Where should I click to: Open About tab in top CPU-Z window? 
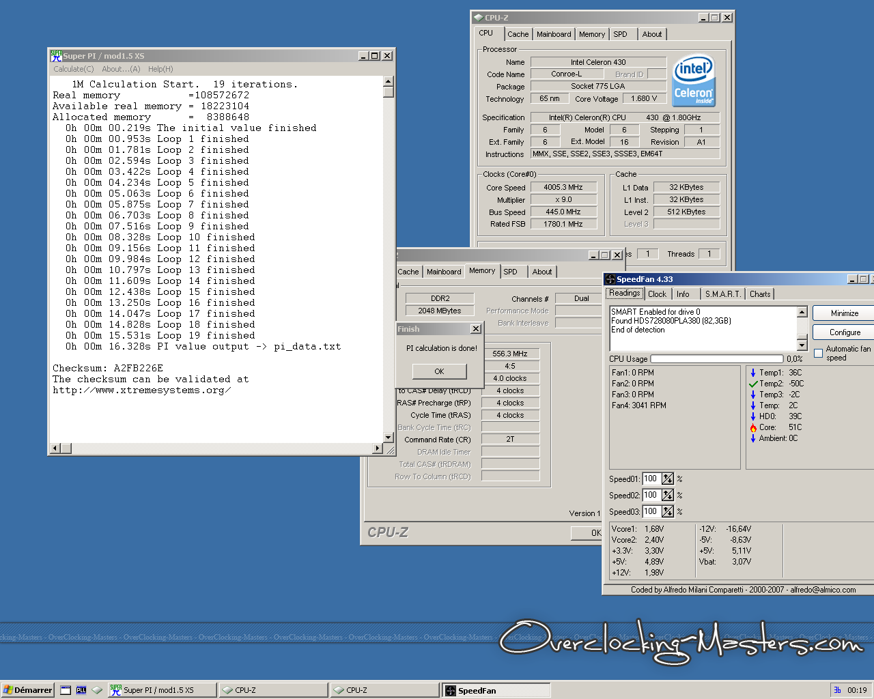652,34
